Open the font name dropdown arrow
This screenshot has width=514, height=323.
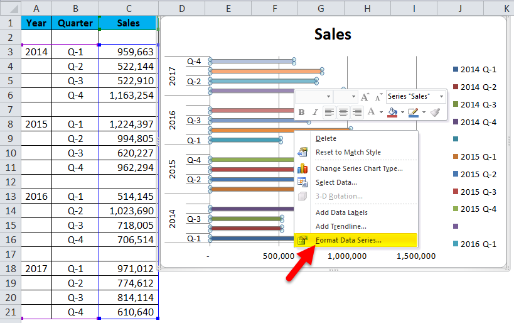(x=328, y=97)
